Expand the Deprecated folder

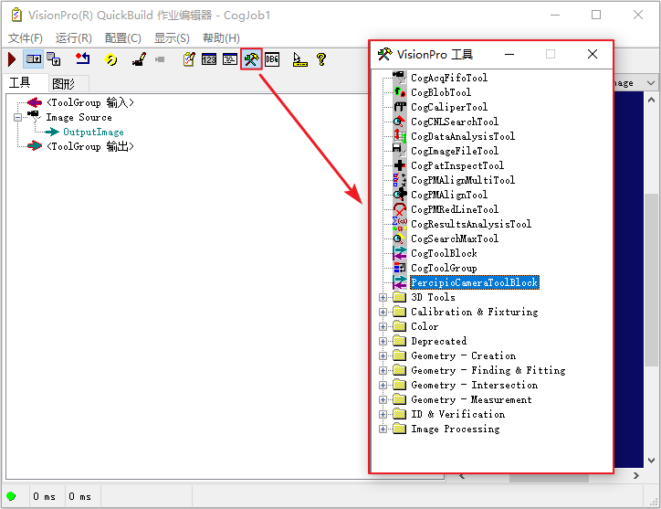click(383, 341)
